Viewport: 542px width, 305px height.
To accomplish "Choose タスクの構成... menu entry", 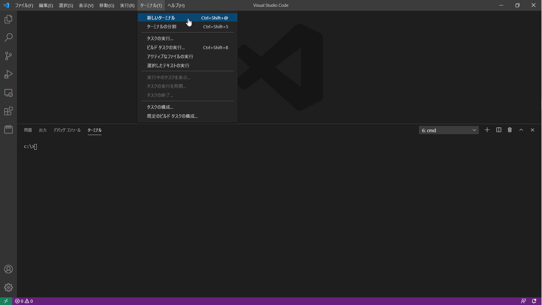I will [x=187, y=107].
